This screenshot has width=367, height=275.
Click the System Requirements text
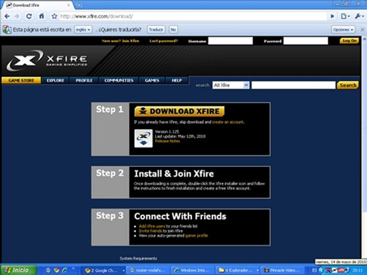tap(138, 259)
